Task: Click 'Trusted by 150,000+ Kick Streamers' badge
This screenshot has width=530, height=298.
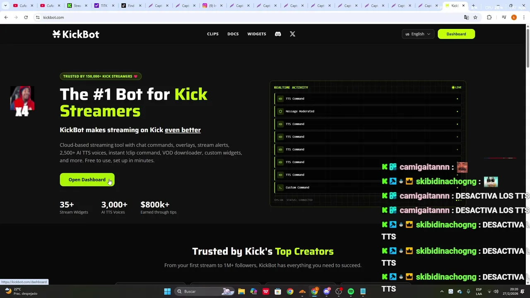Action: pos(101,76)
